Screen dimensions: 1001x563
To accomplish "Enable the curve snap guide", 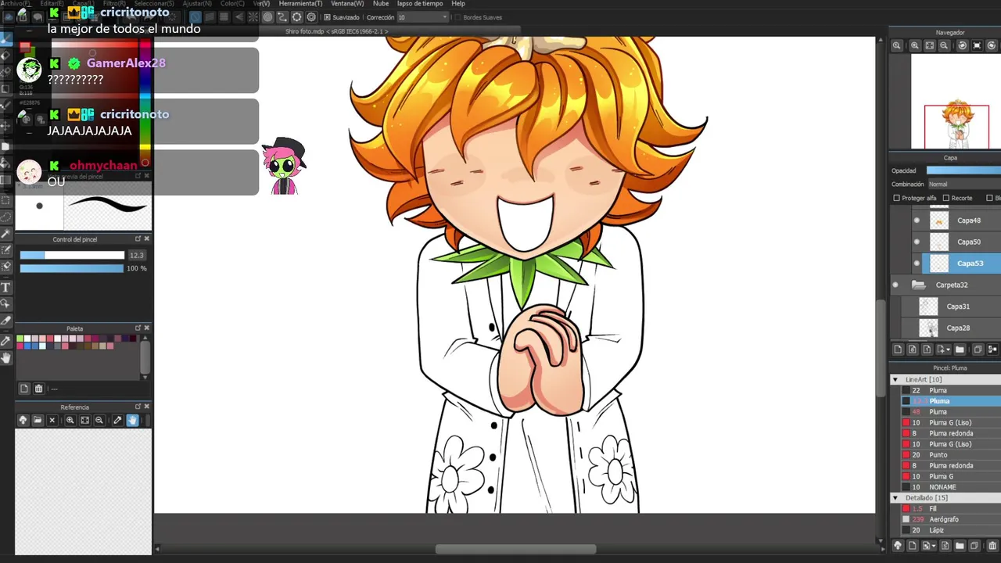I will coord(282,17).
